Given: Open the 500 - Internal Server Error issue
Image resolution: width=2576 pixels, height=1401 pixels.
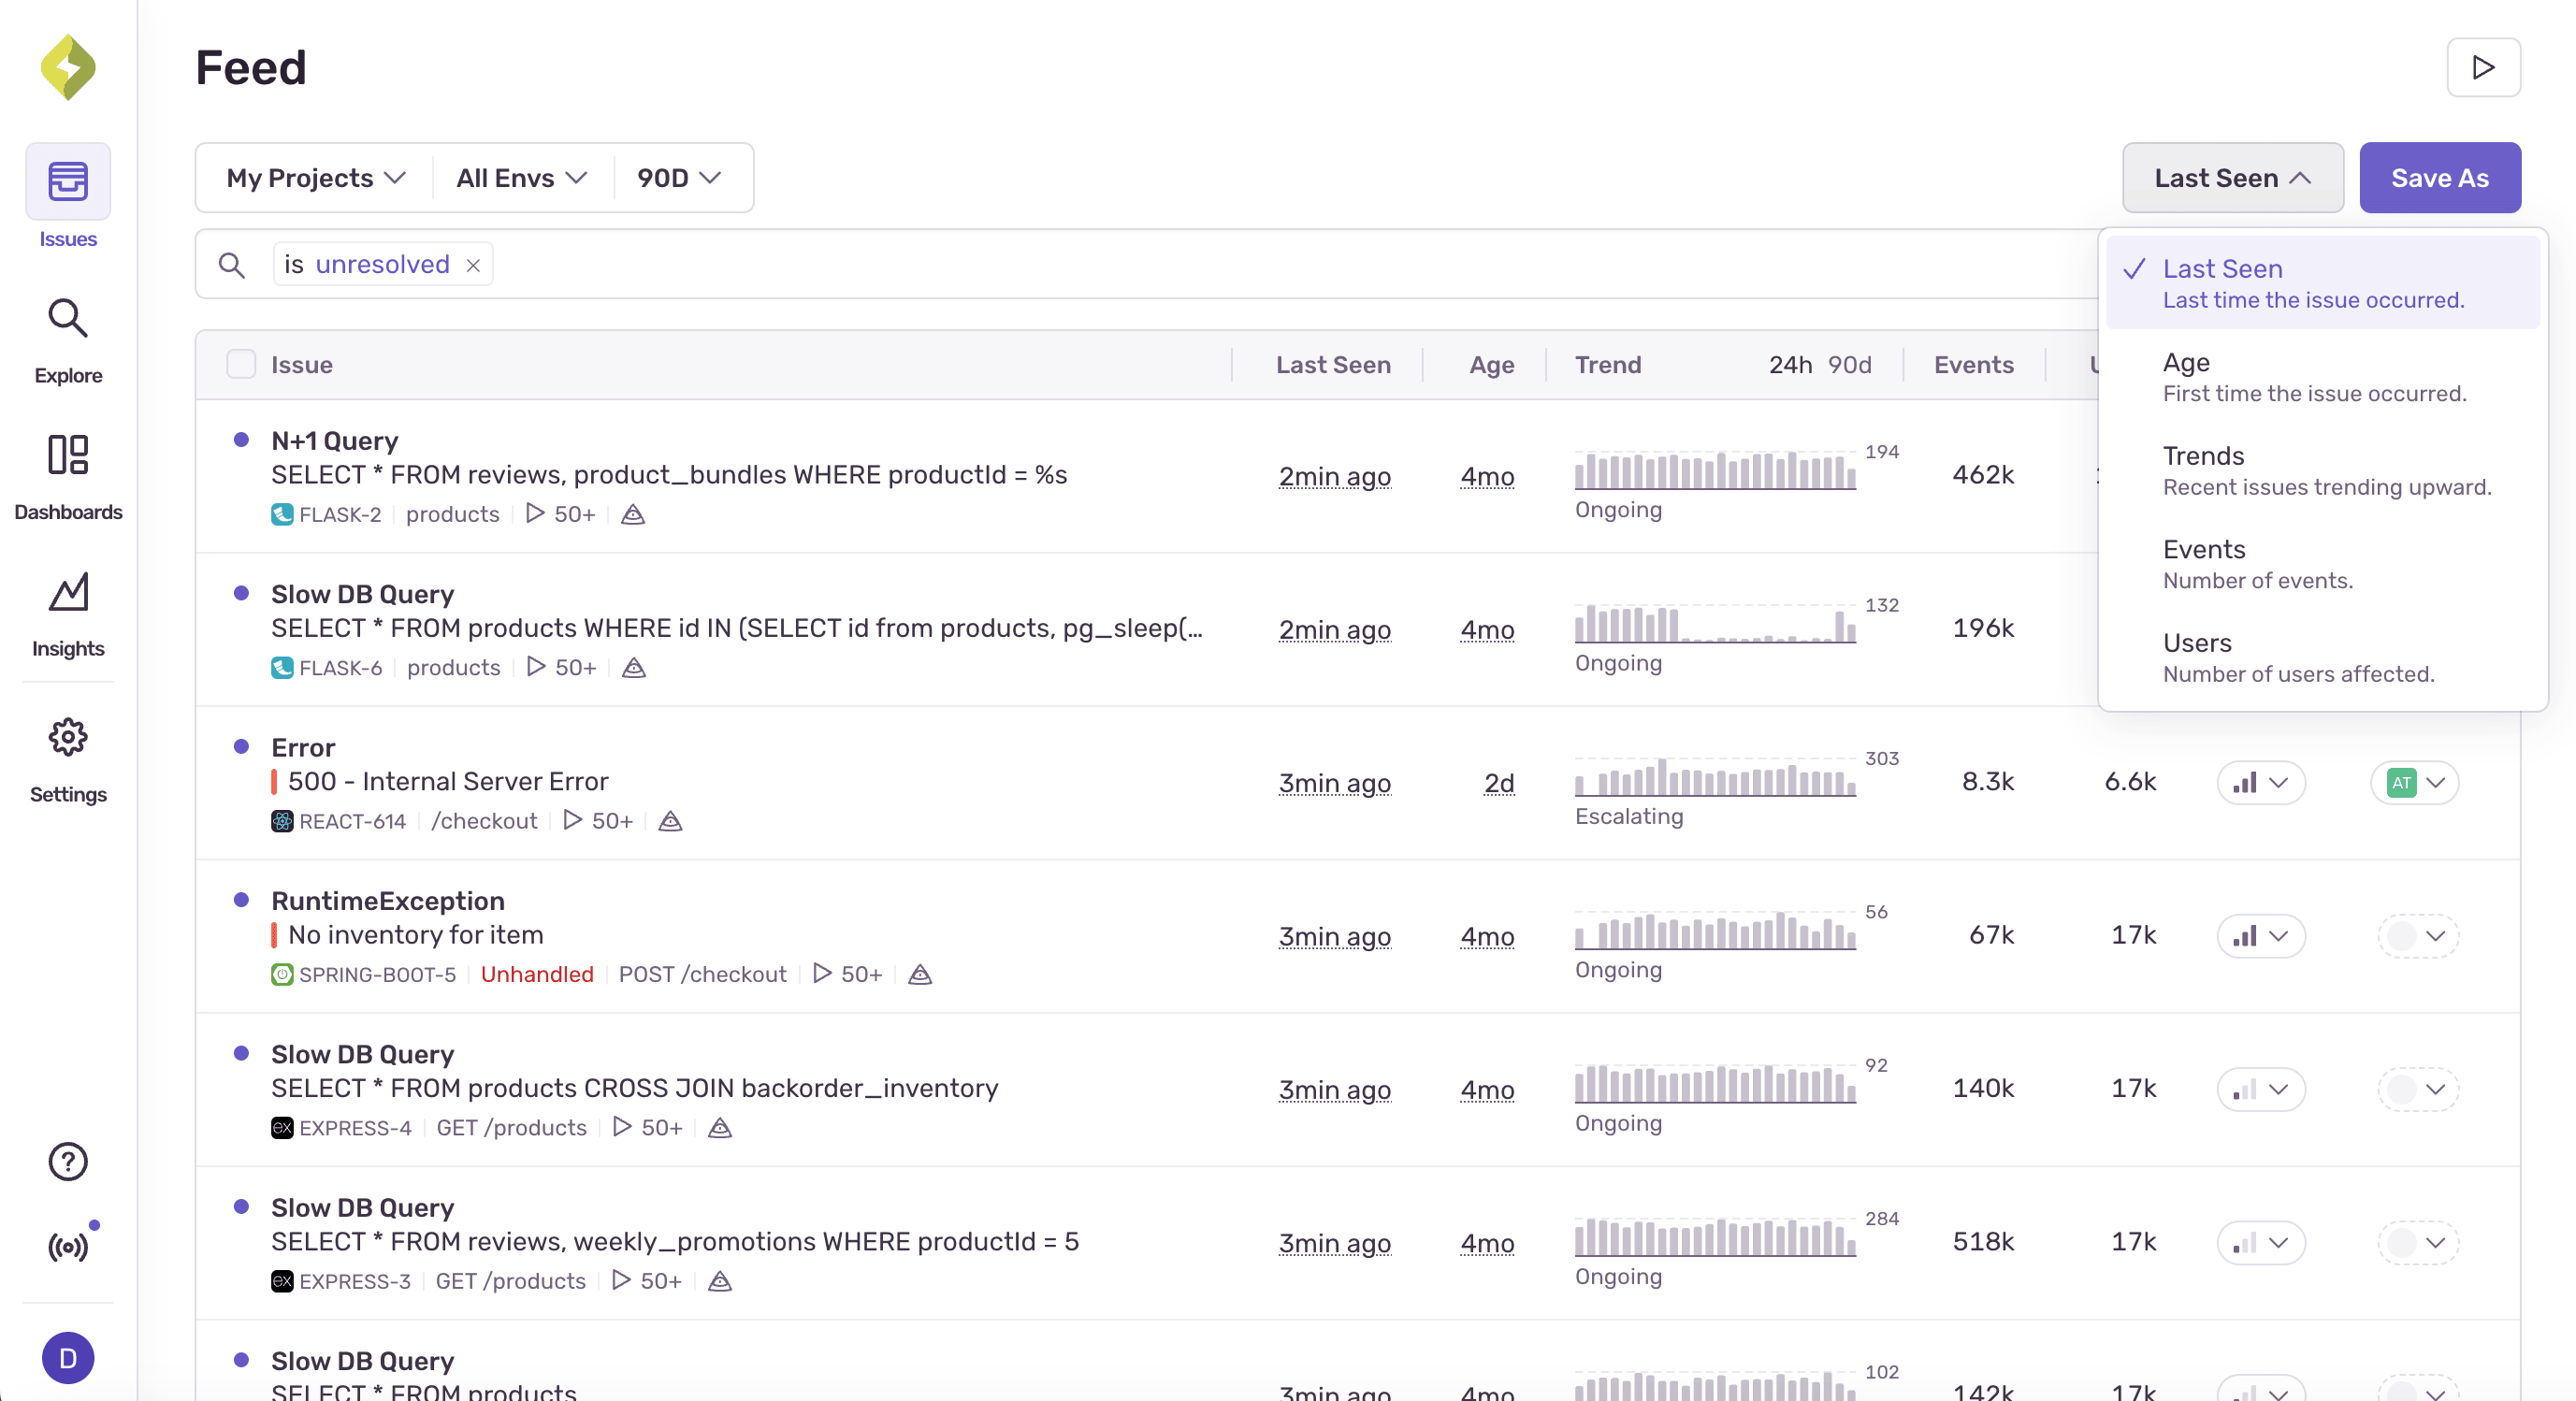Looking at the screenshot, I should (x=447, y=781).
